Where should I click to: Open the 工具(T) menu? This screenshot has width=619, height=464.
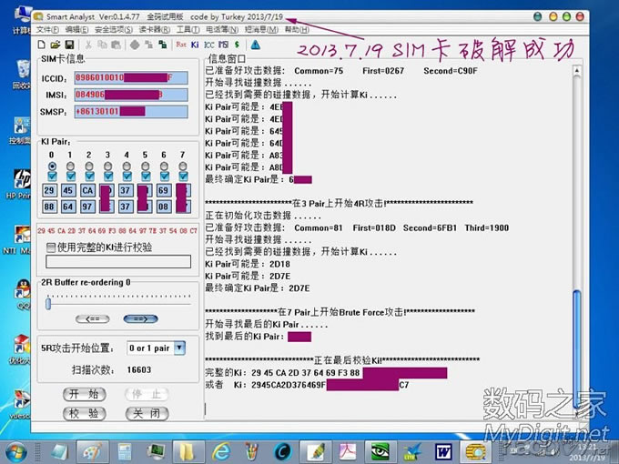click(187, 30)
